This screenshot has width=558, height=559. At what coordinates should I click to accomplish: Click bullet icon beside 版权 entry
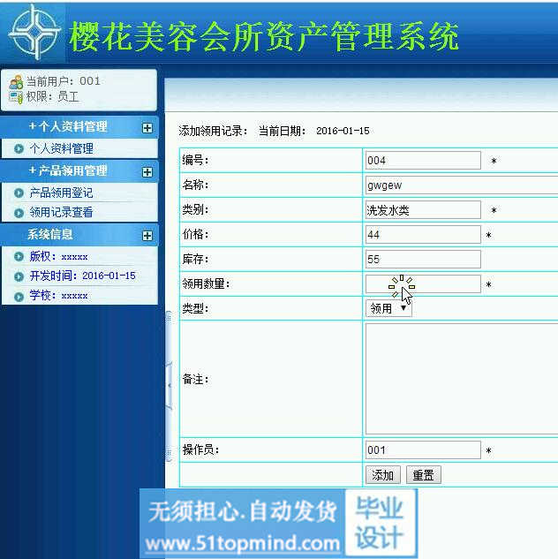(x=19, y=257)
